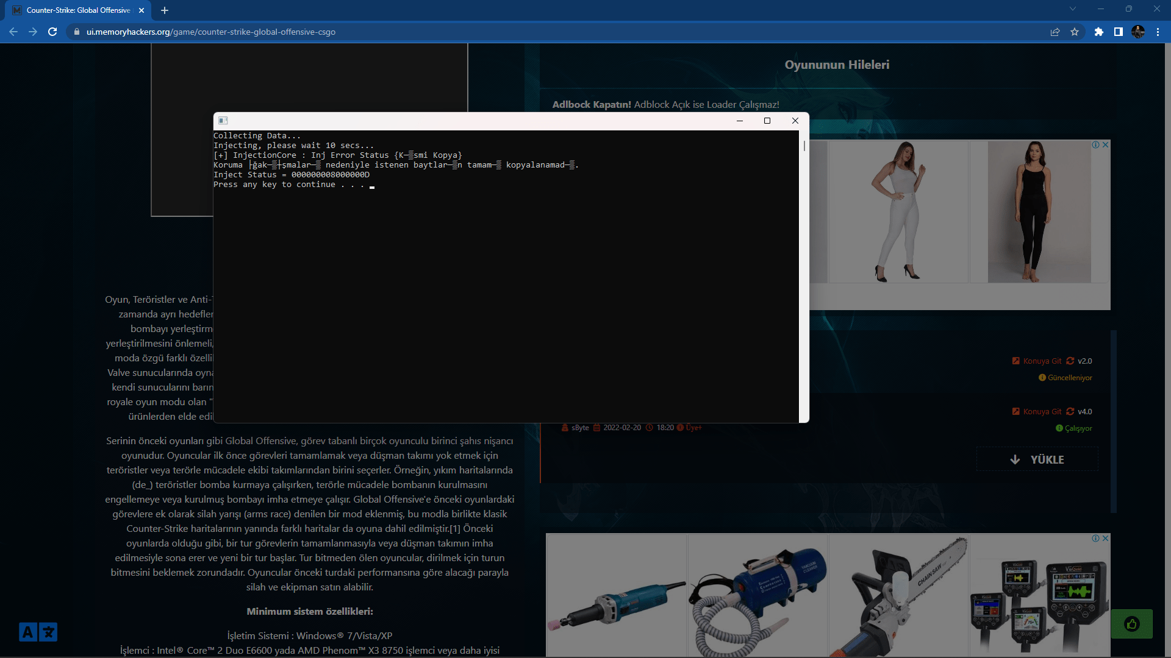Open the angle grinder ad image

pos(617,596)
